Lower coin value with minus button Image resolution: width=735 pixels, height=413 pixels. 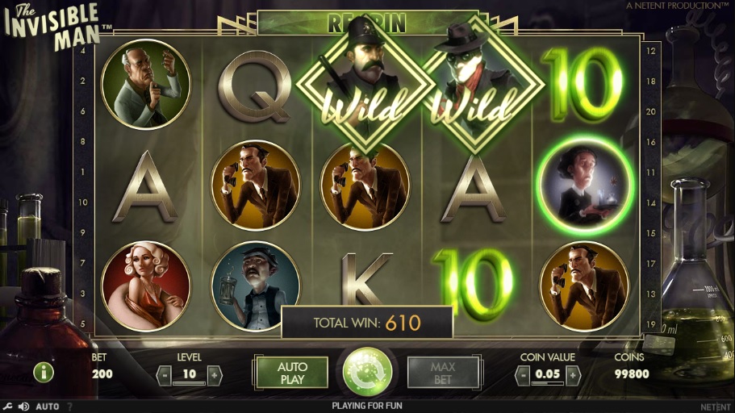523,376
